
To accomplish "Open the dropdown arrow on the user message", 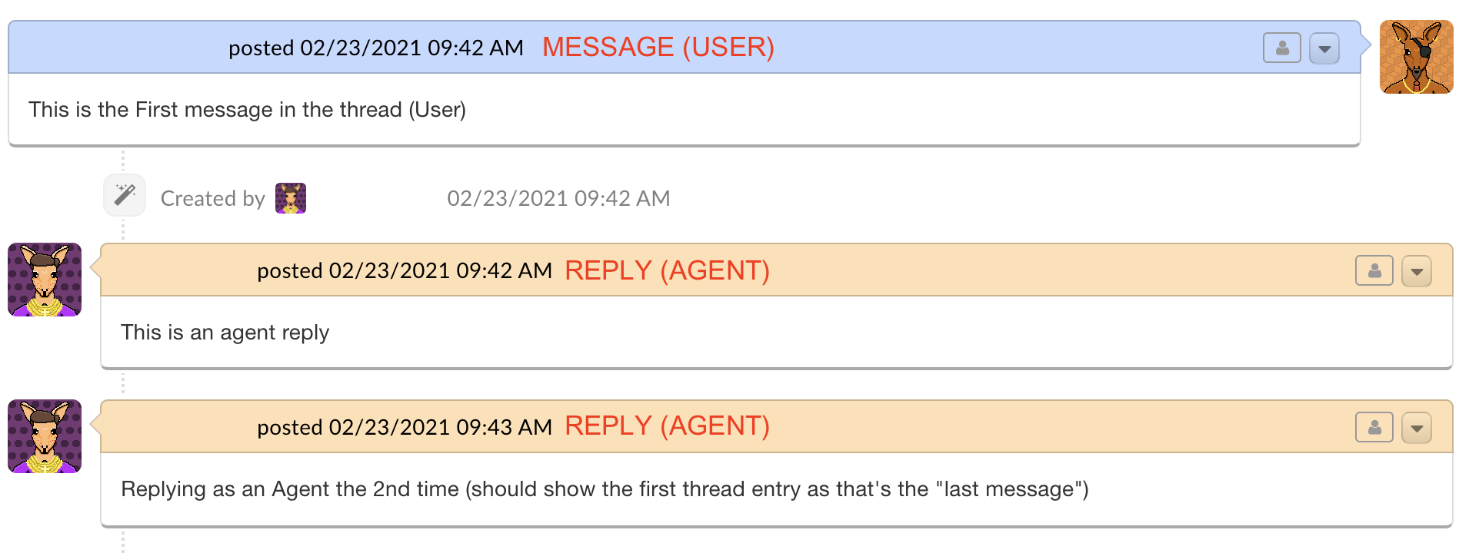I will point(1324,48).
